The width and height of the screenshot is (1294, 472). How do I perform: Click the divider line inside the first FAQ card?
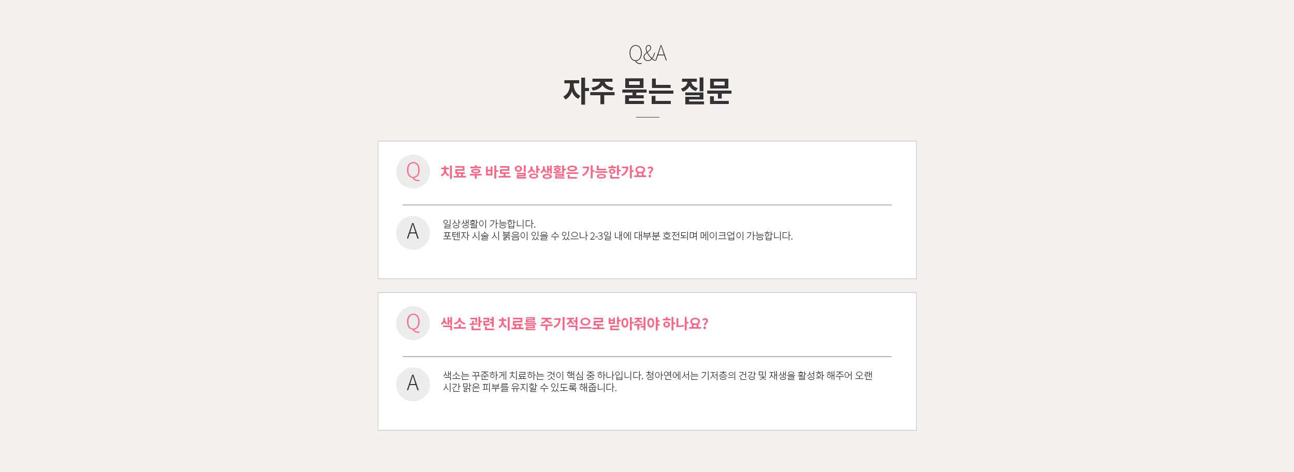tap(647, 205)
